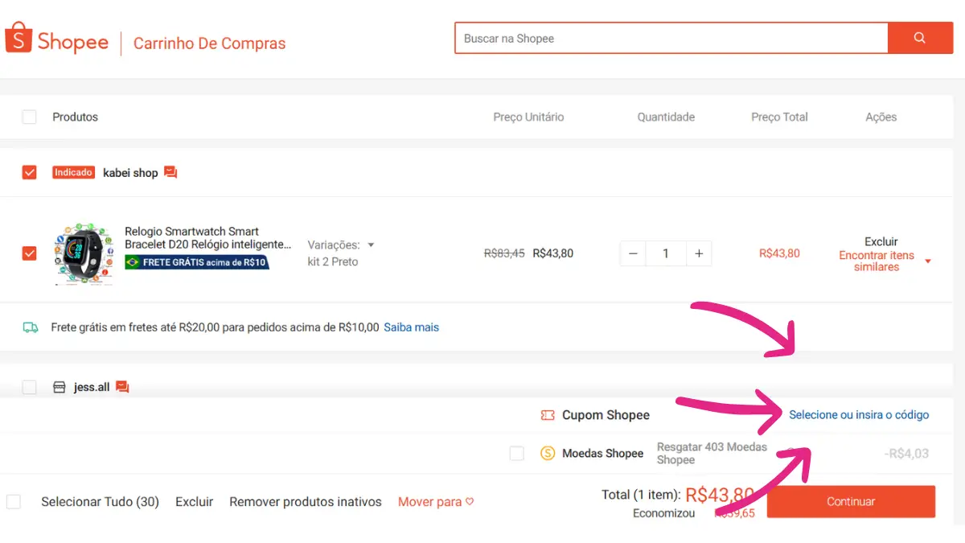Click the Ações column header
This screenshot has height=543, width=965.
[881, 117]
